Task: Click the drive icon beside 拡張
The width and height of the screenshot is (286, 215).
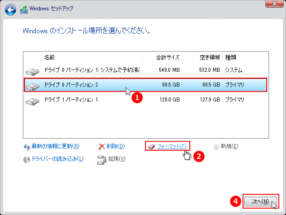Action: (102, 160)
